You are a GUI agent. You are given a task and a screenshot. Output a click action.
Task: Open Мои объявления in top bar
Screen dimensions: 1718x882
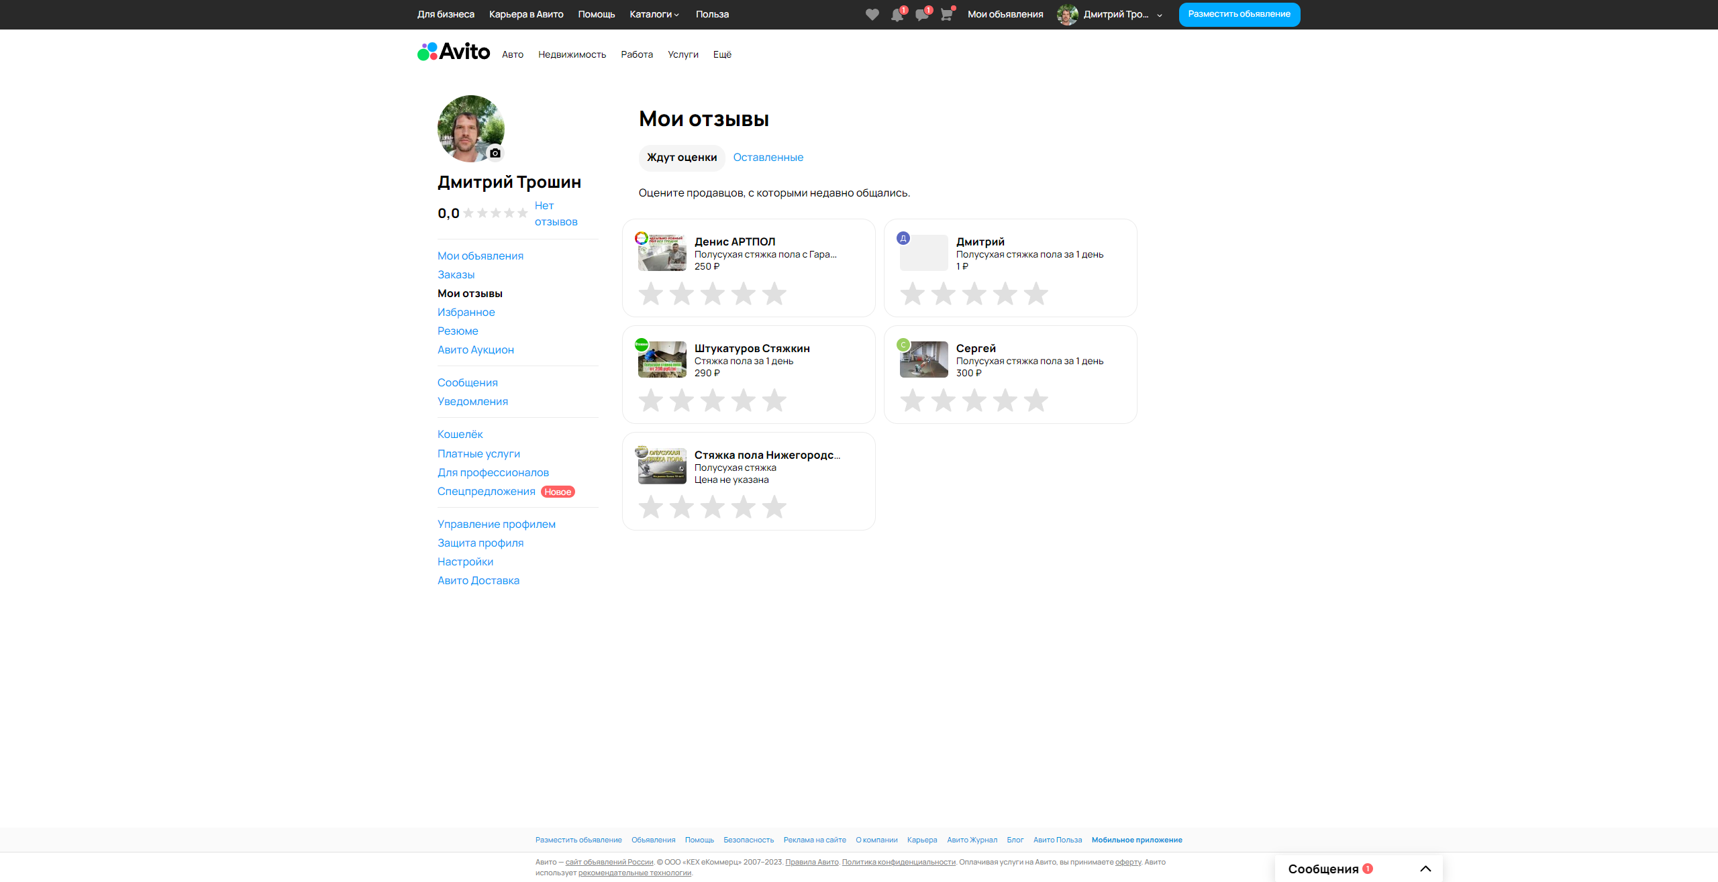coord(1005,14)
